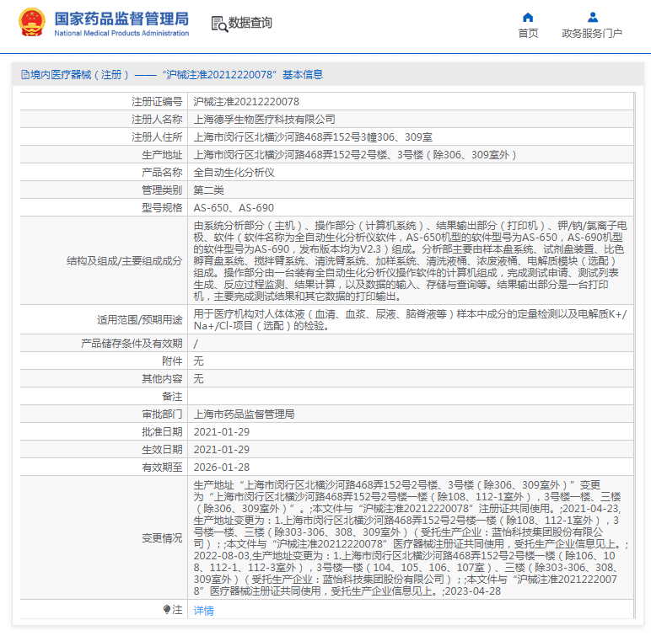Image resolution: width=651 pixels, height=636 pixels.
Task: Click the 政务服务门户 person icon
Action: [x=593, y=17]
